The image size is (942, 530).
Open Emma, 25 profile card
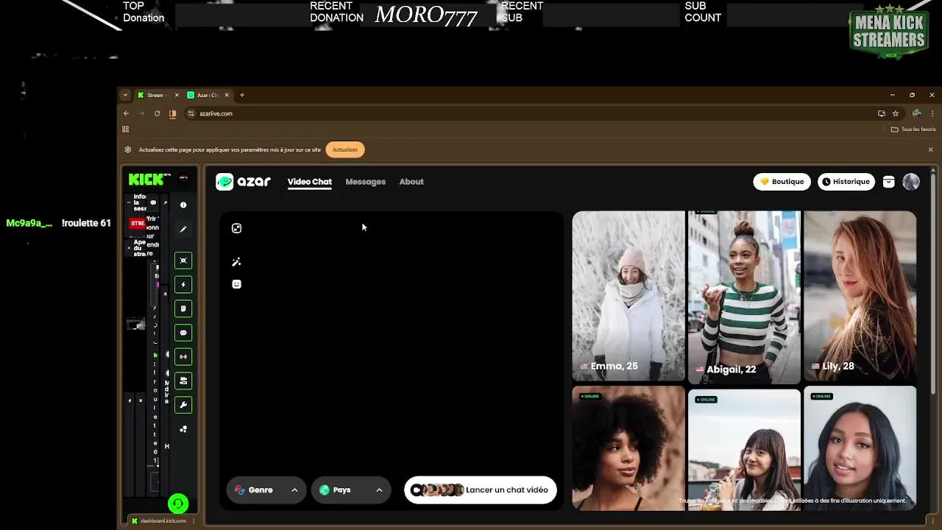click(x=628, y=297)
